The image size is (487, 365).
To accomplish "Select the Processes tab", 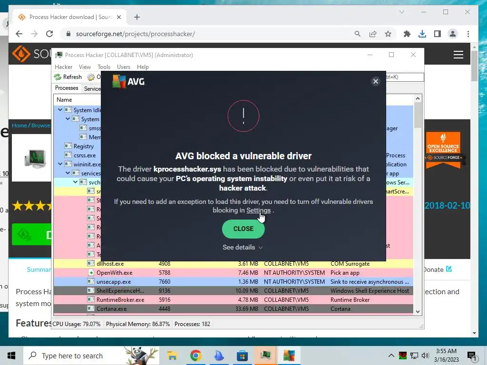I will [67, 88].
